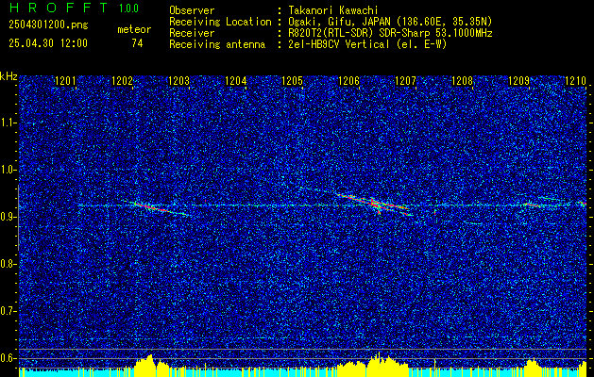Viewport: 594px width, 377px height.
Task: Click the yellow signal peak below 1202
Action: click(151, 365)
